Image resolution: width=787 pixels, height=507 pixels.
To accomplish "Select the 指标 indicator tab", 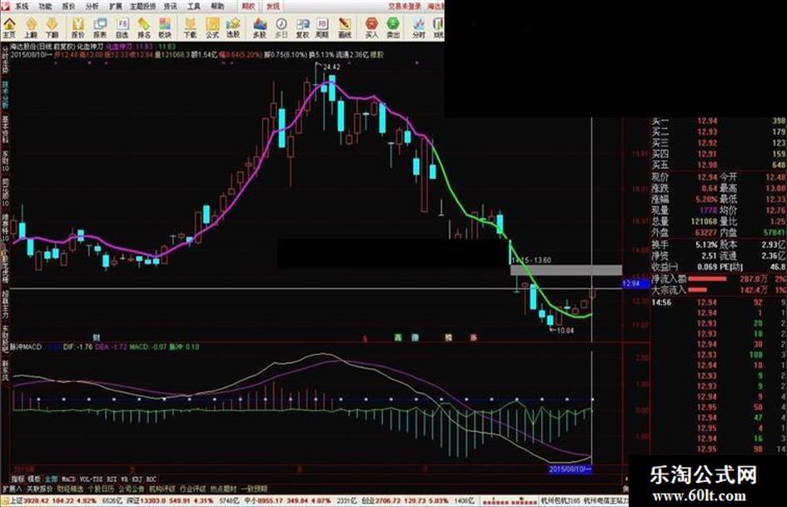I will click(17, 480).
